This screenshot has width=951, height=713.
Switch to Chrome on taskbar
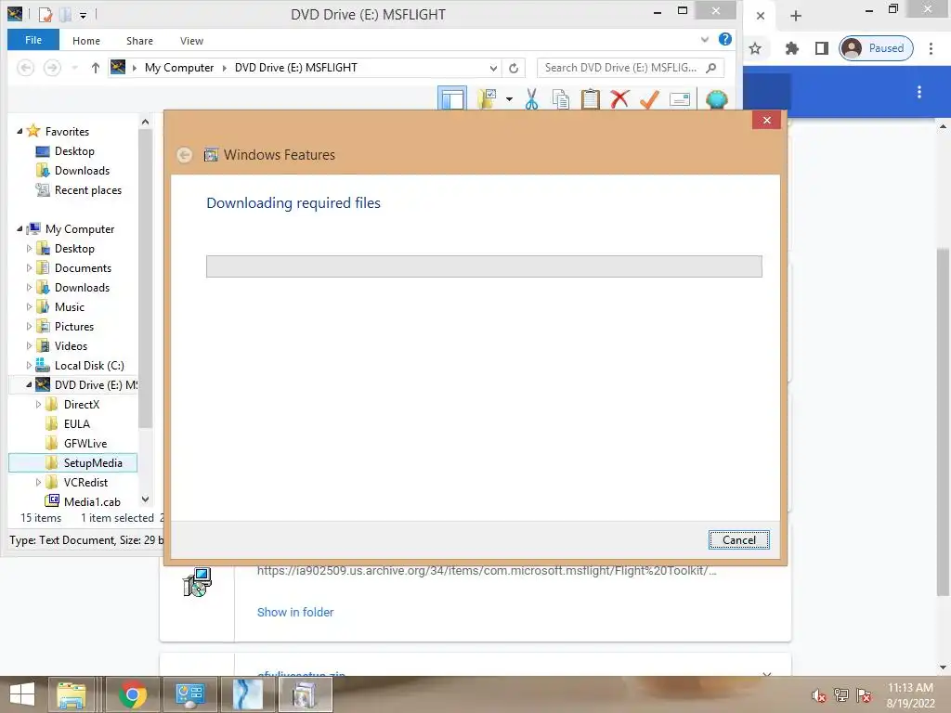[132, 694]
